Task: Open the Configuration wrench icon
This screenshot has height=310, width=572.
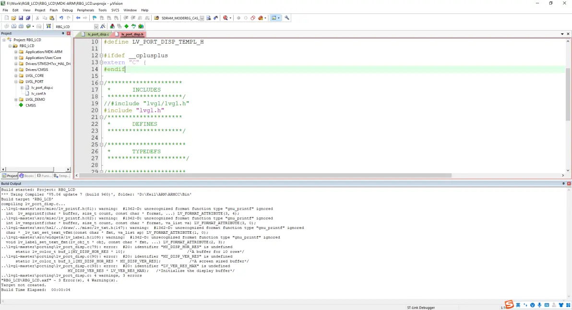Action: pos(287,18)
